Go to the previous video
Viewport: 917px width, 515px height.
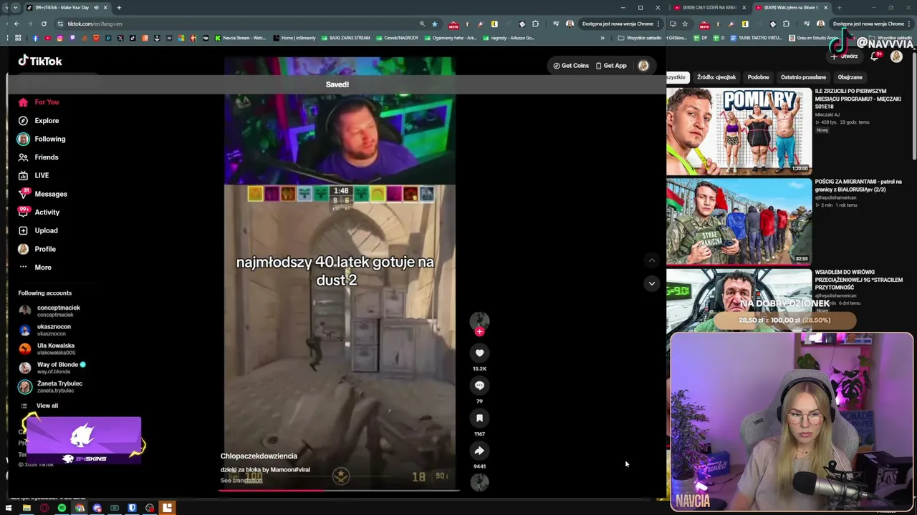[651, 260]
